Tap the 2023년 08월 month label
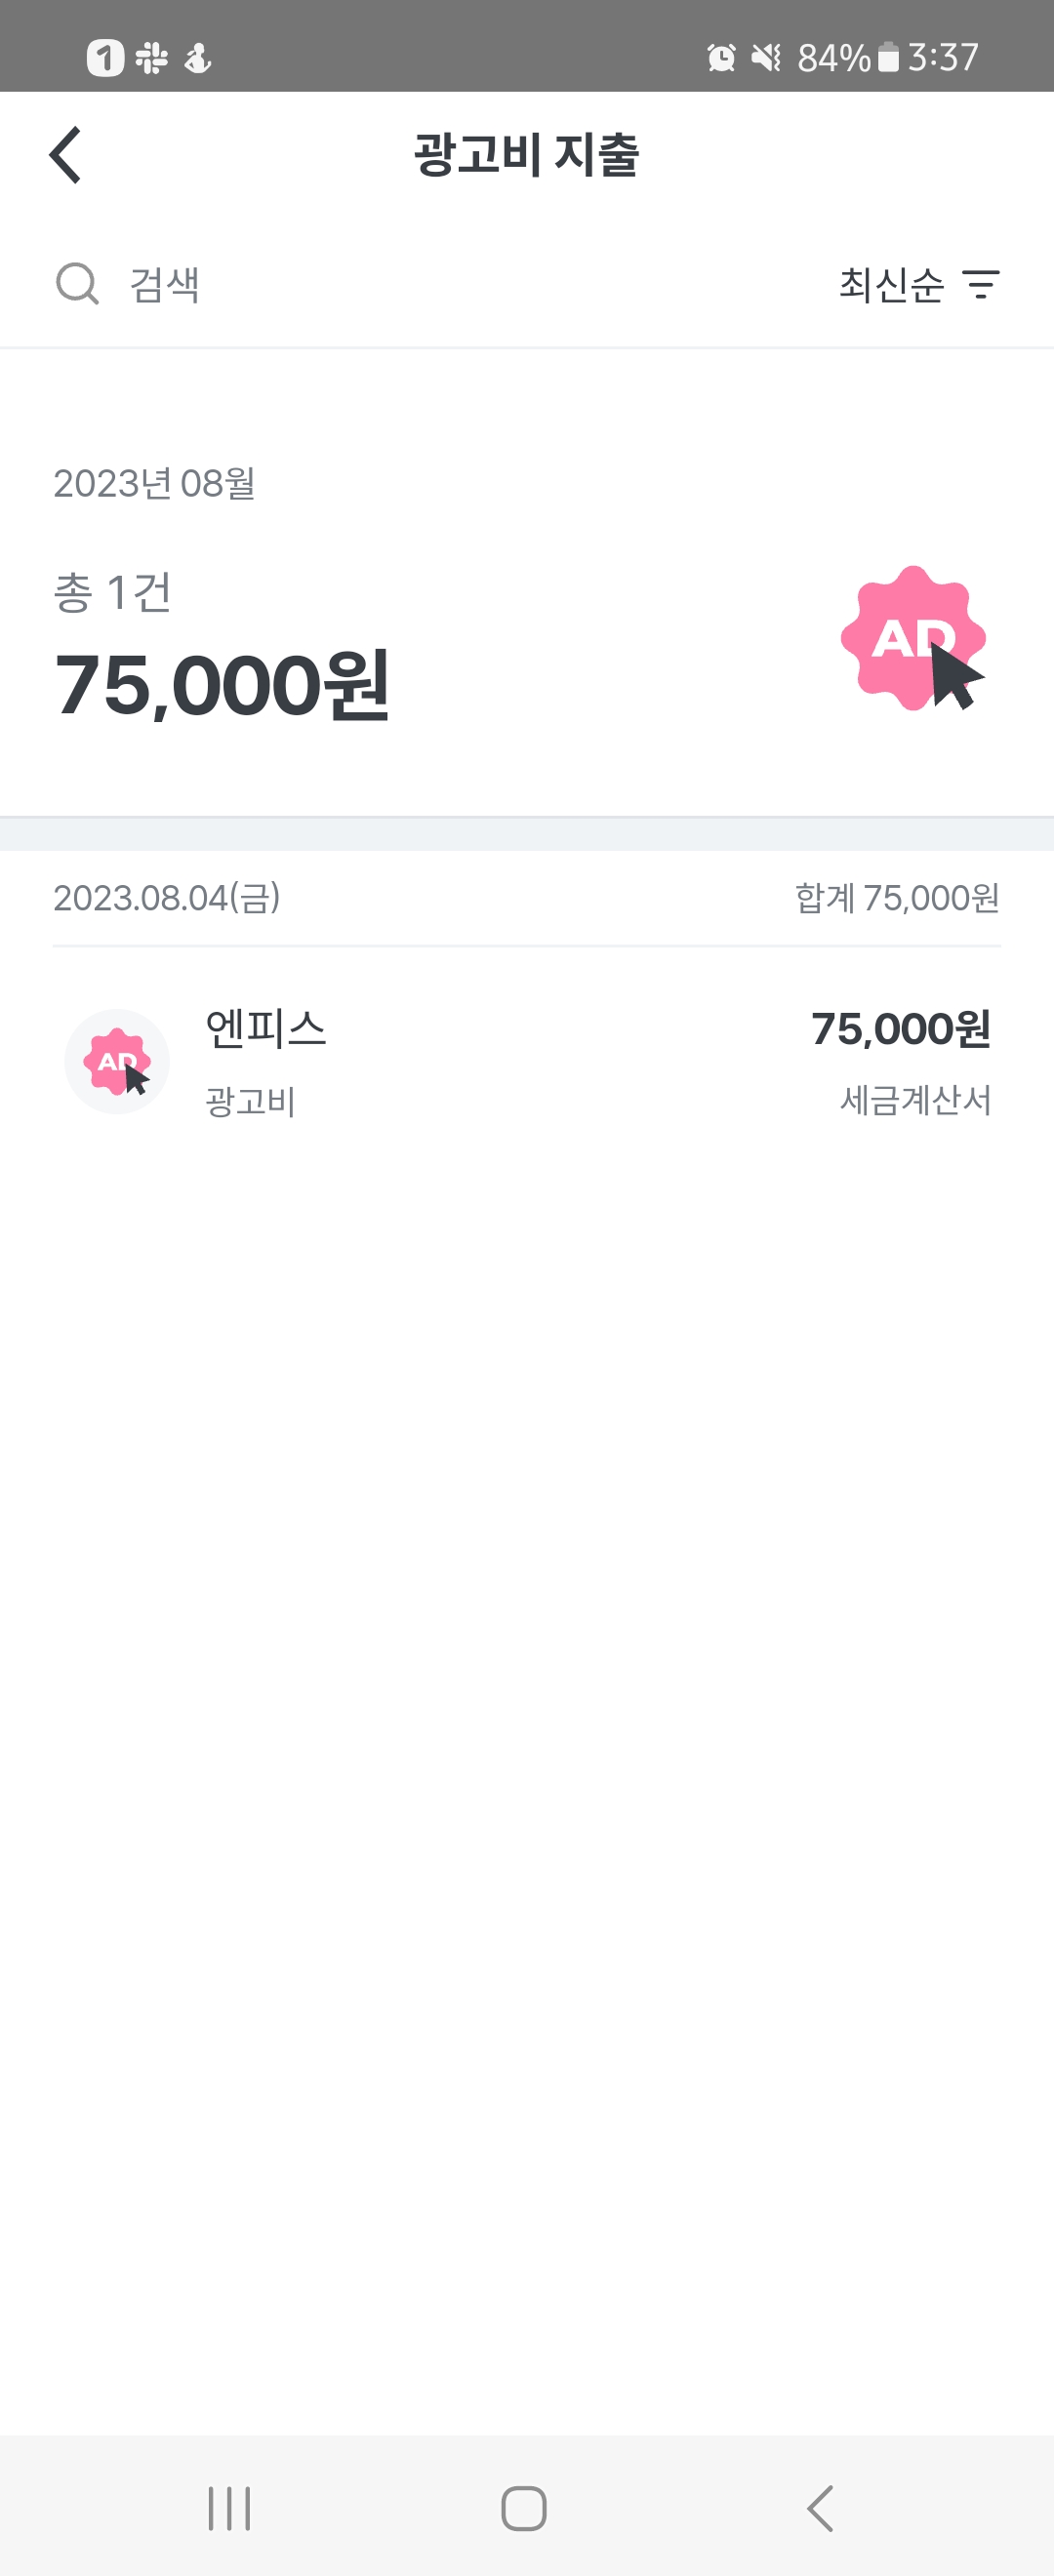Image resolution: width=1054 pixels, height=2576 pixels. pyautogui.click(x=154, y=484)
